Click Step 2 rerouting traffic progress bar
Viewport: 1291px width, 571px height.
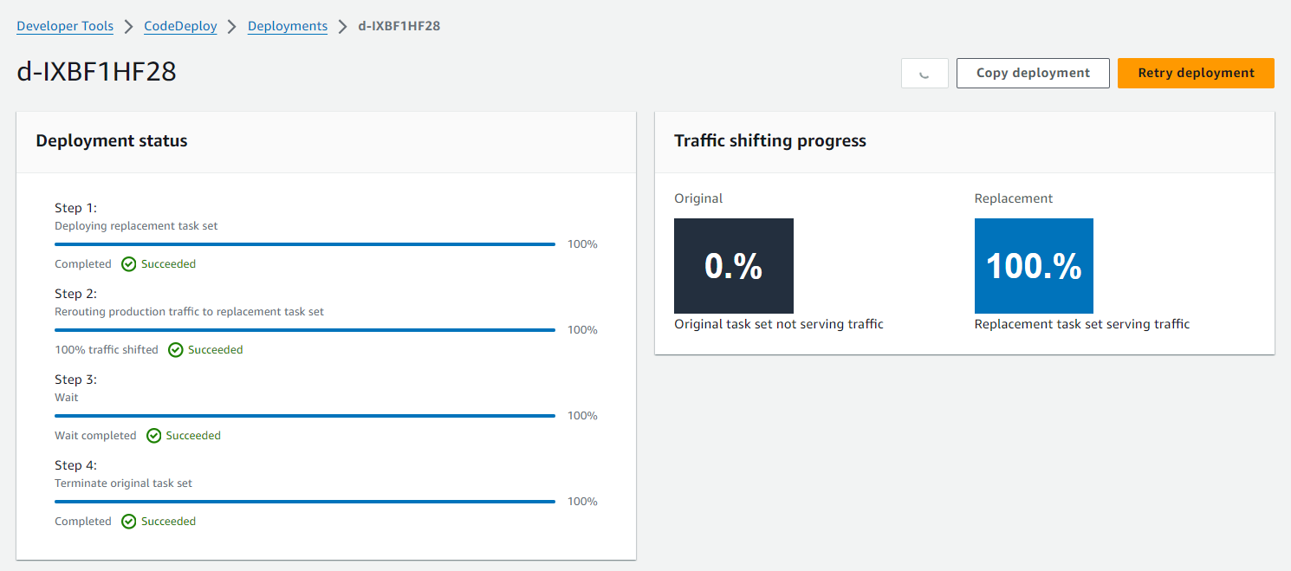coord(305,330)
